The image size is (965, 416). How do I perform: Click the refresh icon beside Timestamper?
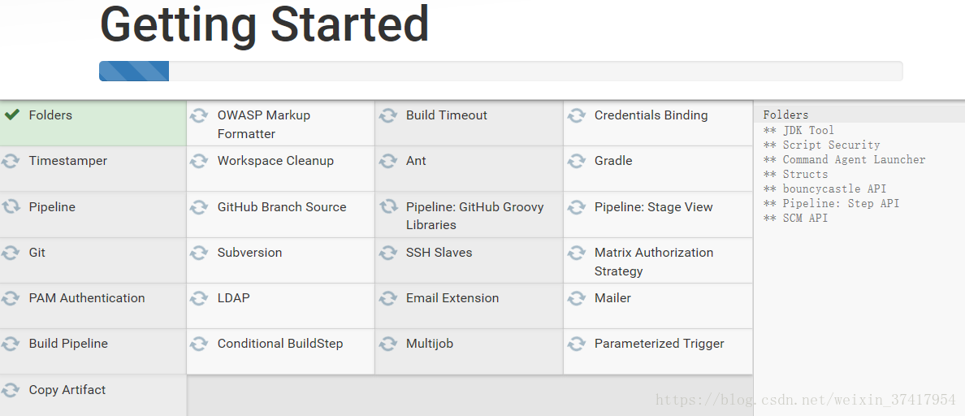[11, 161]
